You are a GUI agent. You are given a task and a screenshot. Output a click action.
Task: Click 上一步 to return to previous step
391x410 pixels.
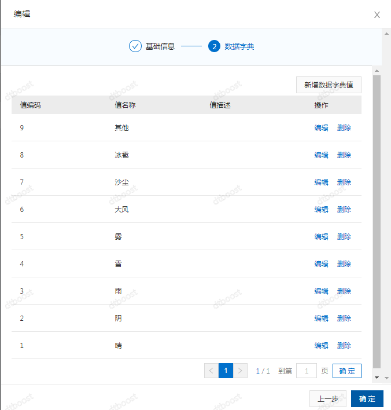point(328,399)
